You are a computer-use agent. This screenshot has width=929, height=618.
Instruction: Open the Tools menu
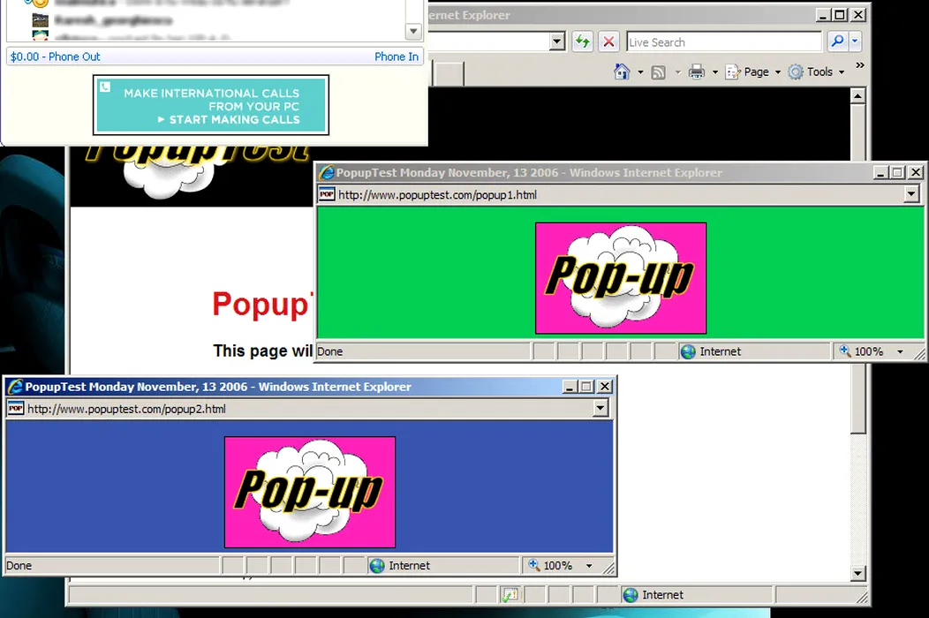(817, 72)
